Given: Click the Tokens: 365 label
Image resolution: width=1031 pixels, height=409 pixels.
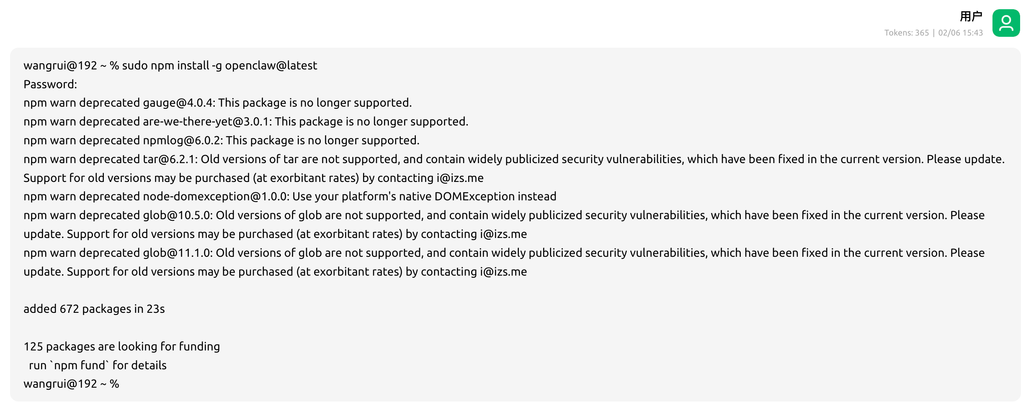Looking at the screenshot, I should tap(906, 33).
